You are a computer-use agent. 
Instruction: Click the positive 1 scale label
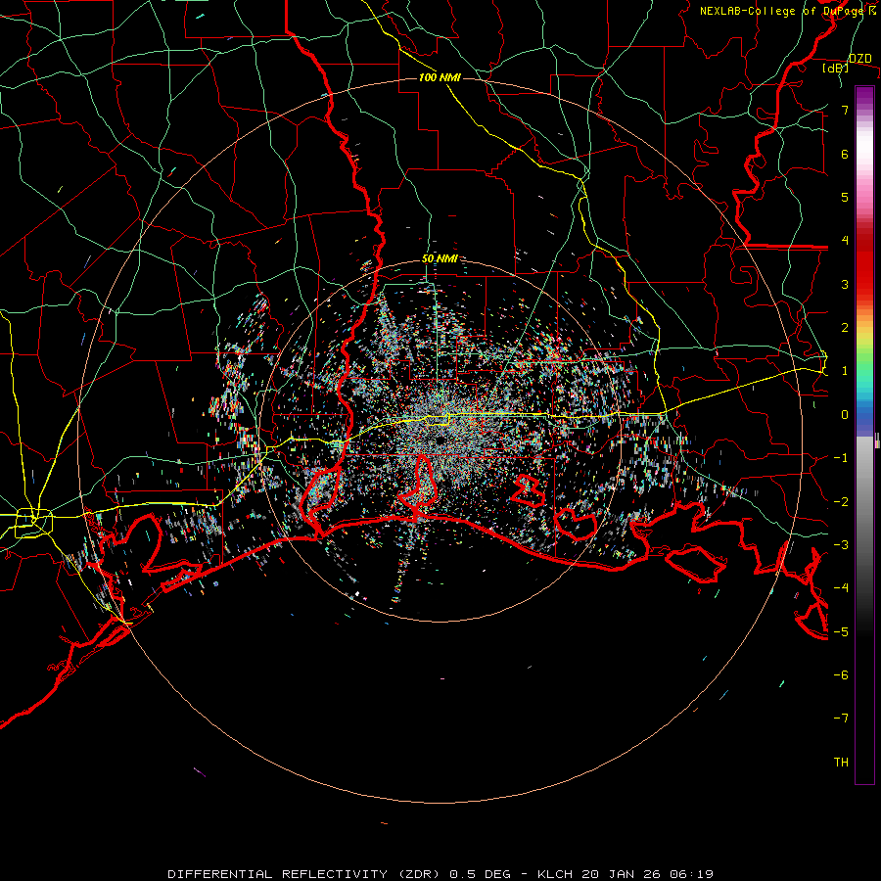[845, 371]
